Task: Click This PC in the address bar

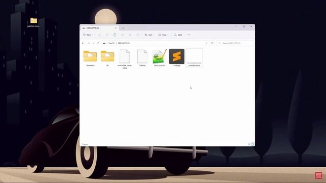Action: (x=112, y=43)
